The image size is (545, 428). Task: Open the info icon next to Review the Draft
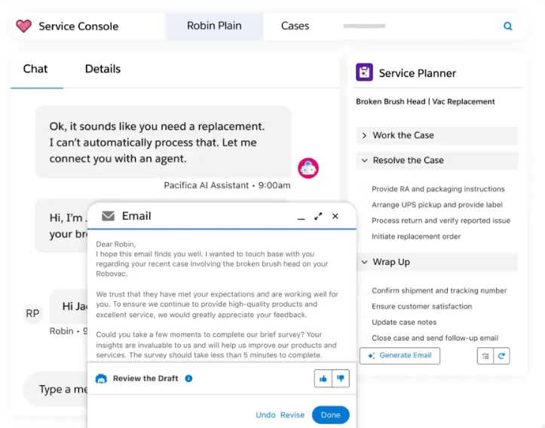click(x=188, y=378)
